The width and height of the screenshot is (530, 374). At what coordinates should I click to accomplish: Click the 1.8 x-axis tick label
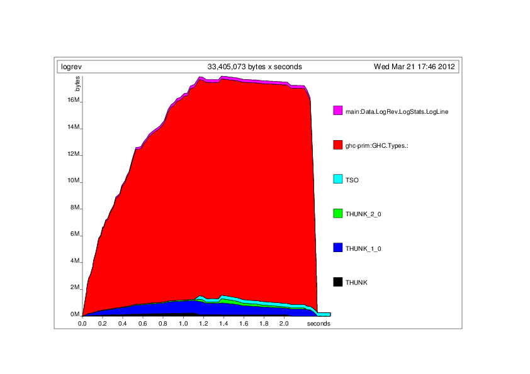pyautogui.click(x=264, y=324)
